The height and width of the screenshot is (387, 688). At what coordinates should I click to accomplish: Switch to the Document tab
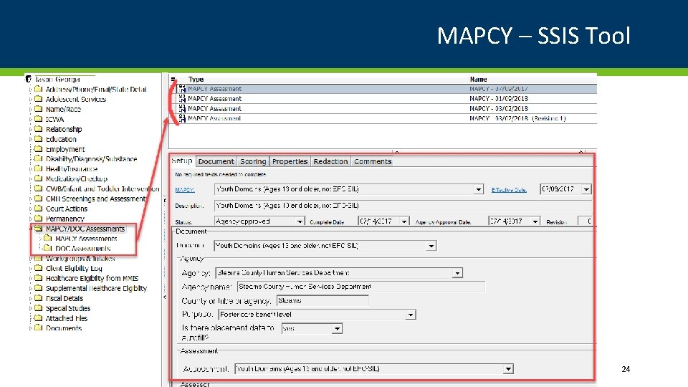point(216,161)
